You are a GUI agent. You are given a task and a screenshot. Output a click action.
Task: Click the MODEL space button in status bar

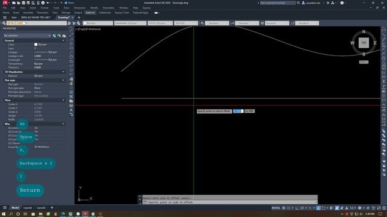click(276, 208)
